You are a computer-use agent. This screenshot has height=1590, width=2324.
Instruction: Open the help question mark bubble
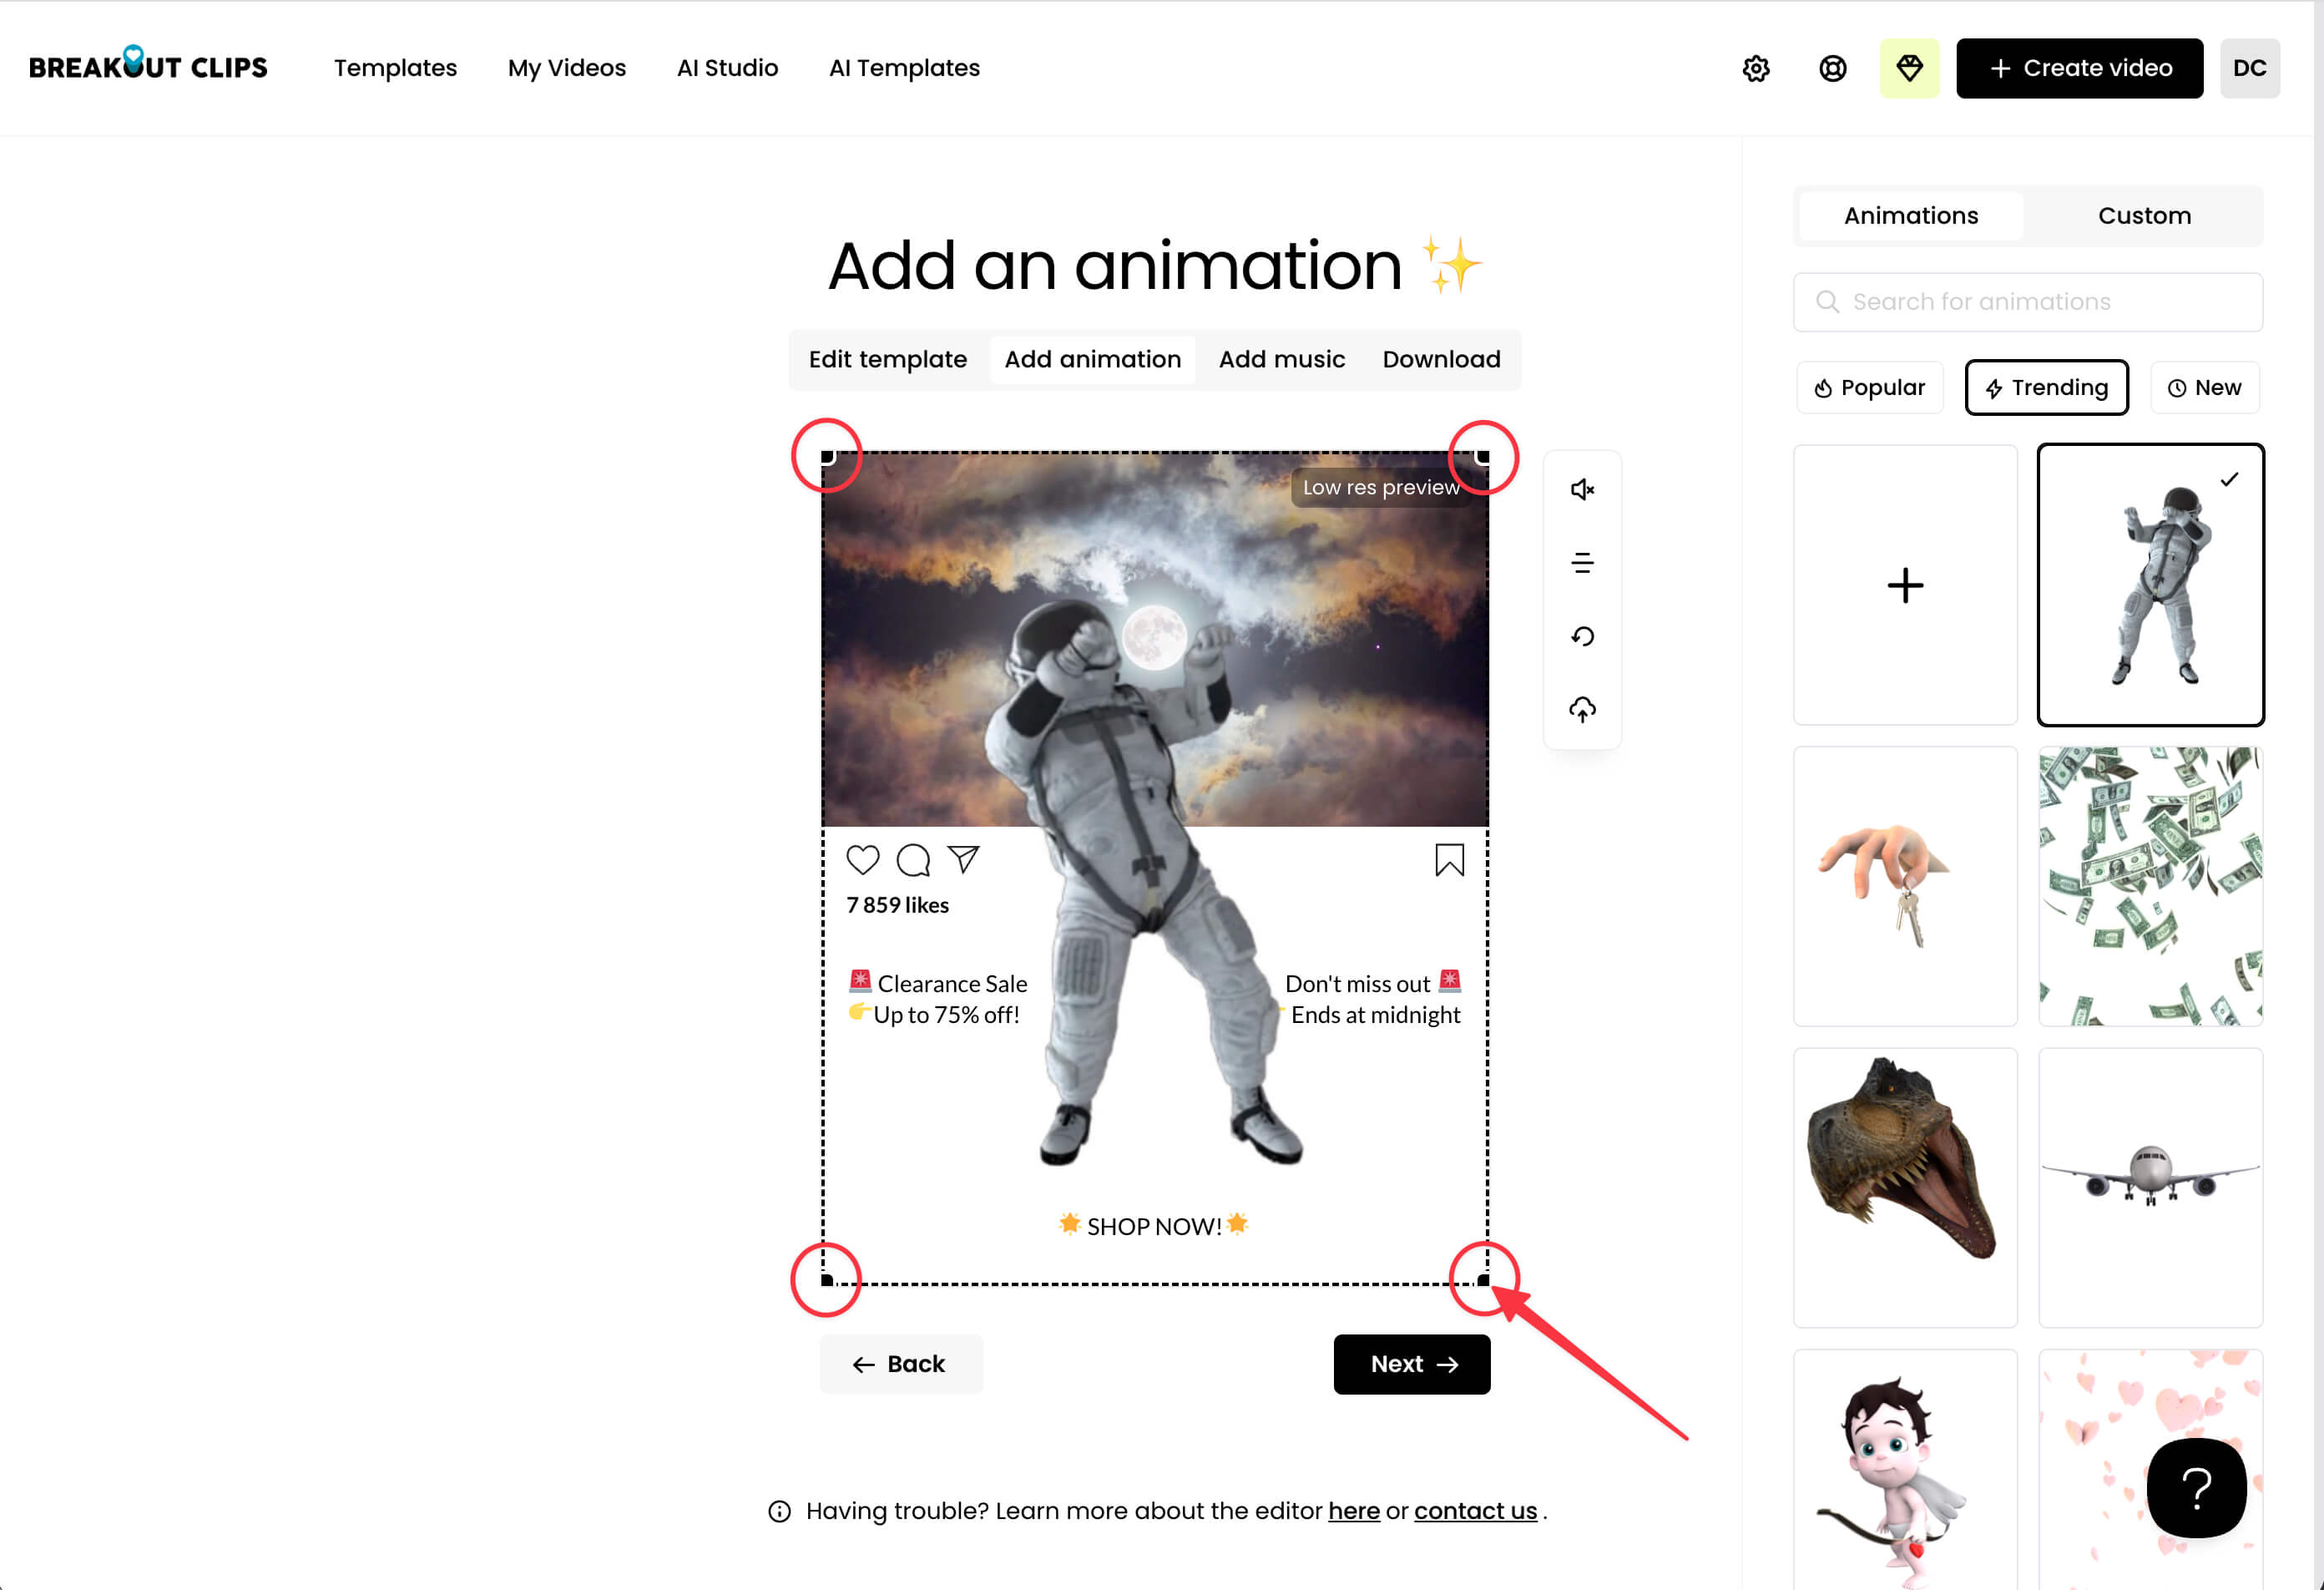point(2196,1488)
